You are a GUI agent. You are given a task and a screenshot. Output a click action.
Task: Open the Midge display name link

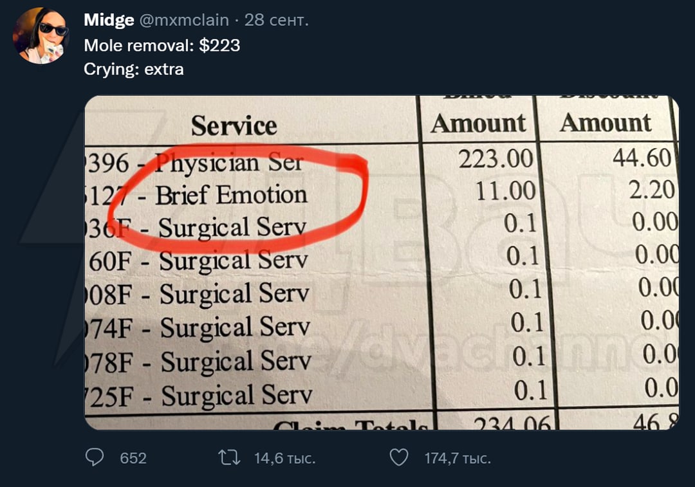tap(109, 20)
